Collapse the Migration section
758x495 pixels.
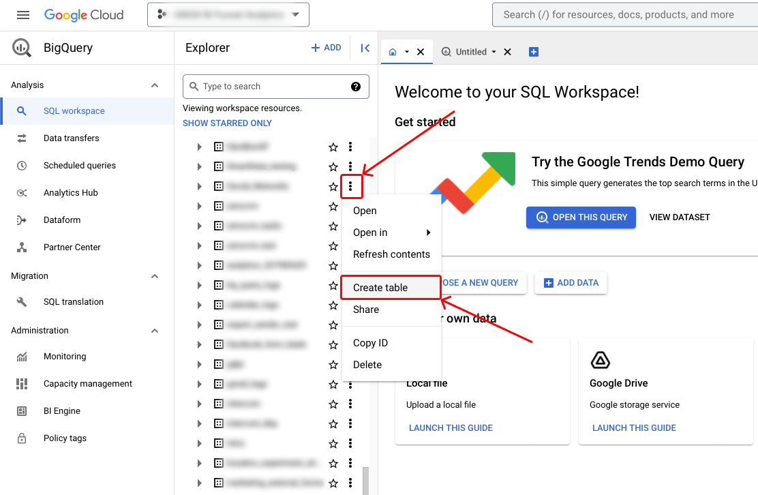coord(155,276)
